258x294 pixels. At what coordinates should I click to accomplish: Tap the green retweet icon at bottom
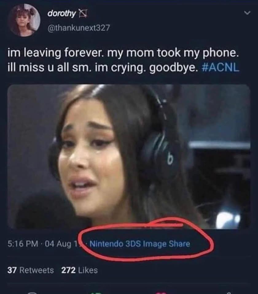(x=96, y=293)
